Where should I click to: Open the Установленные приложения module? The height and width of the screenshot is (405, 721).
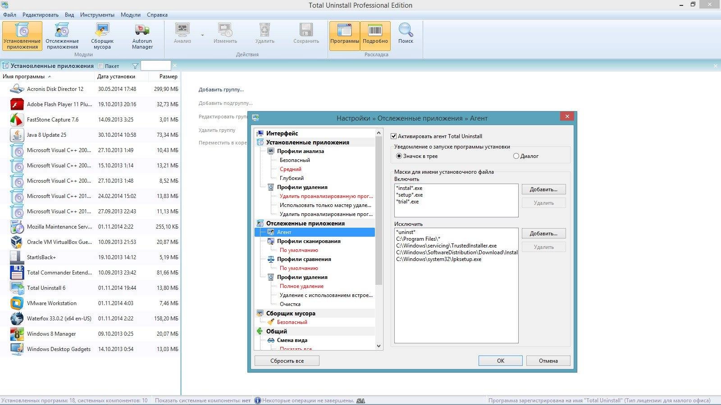[x=23, y=36]
